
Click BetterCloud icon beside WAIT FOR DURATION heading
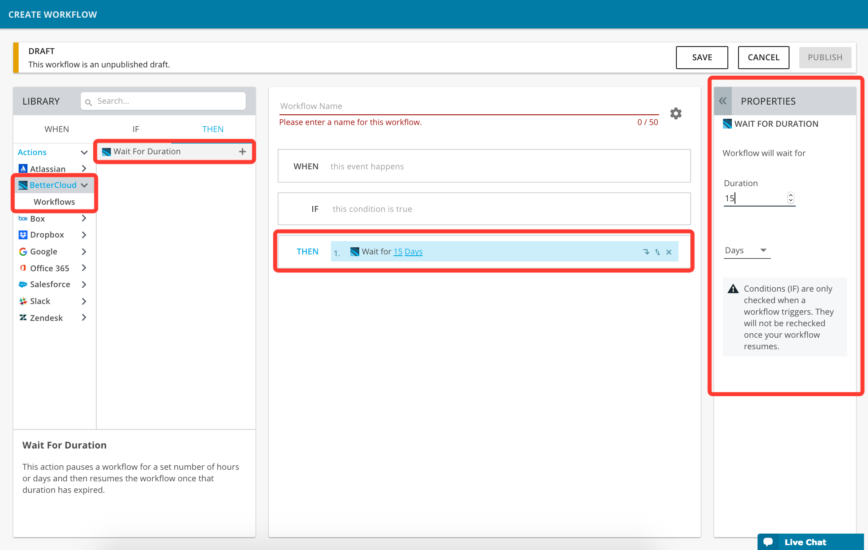point(727,124)
